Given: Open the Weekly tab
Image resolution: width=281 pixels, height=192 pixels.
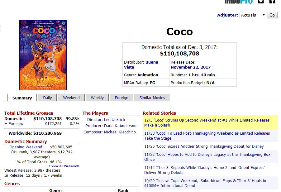Looking at the screenshot, I should coord(97,98).
